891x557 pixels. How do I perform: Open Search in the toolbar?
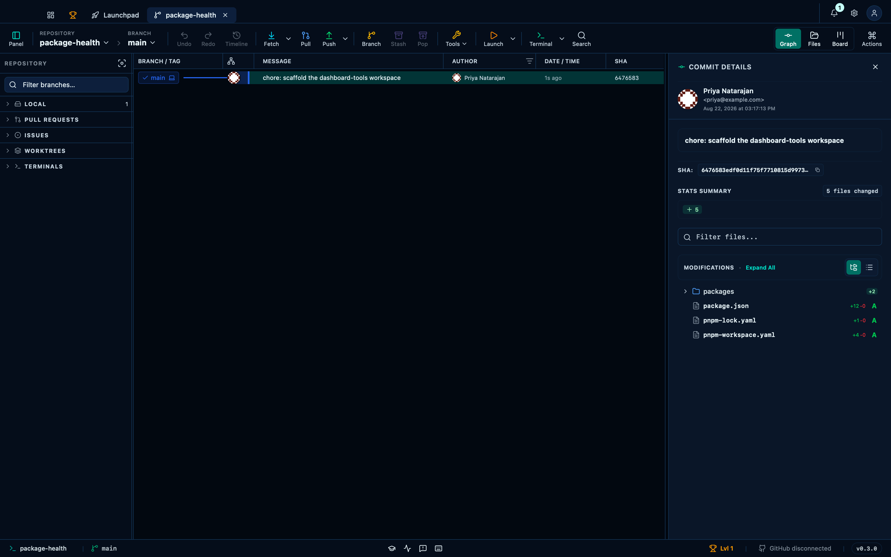[x=581, y=39]
